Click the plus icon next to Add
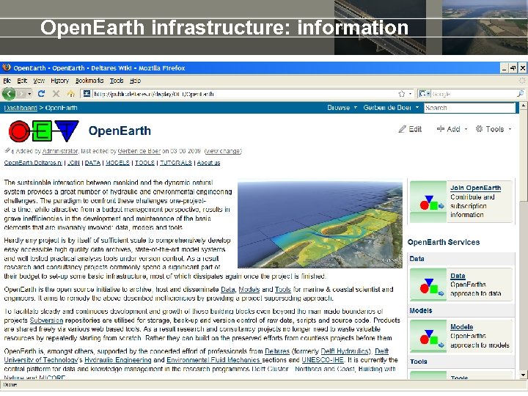 pos(441,129)
